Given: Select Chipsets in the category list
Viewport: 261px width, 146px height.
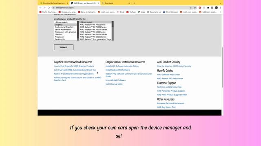Looking at the screenshot, I should 66,34.
